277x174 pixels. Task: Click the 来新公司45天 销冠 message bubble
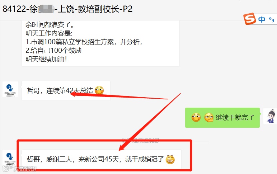102,159
